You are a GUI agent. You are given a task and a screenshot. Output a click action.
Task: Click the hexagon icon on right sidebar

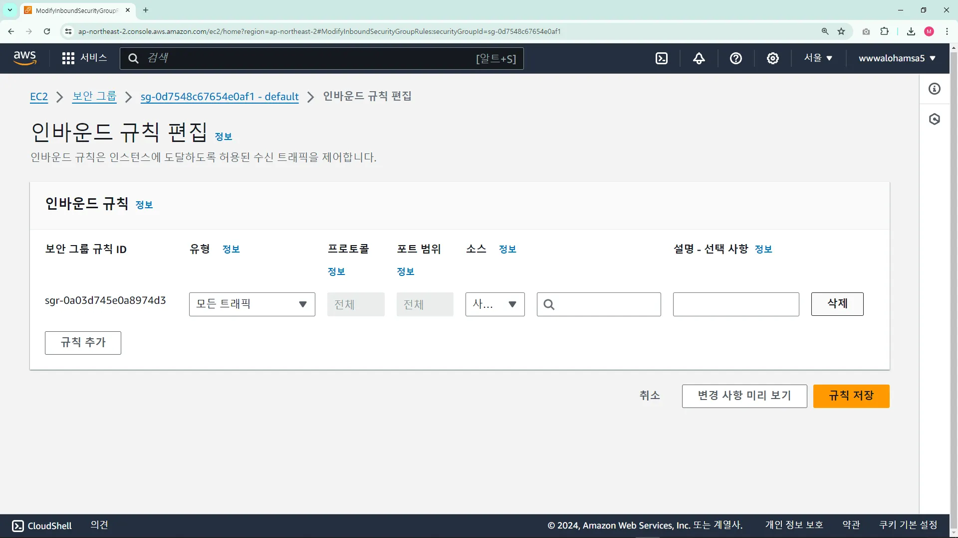[x=935, y=119]
